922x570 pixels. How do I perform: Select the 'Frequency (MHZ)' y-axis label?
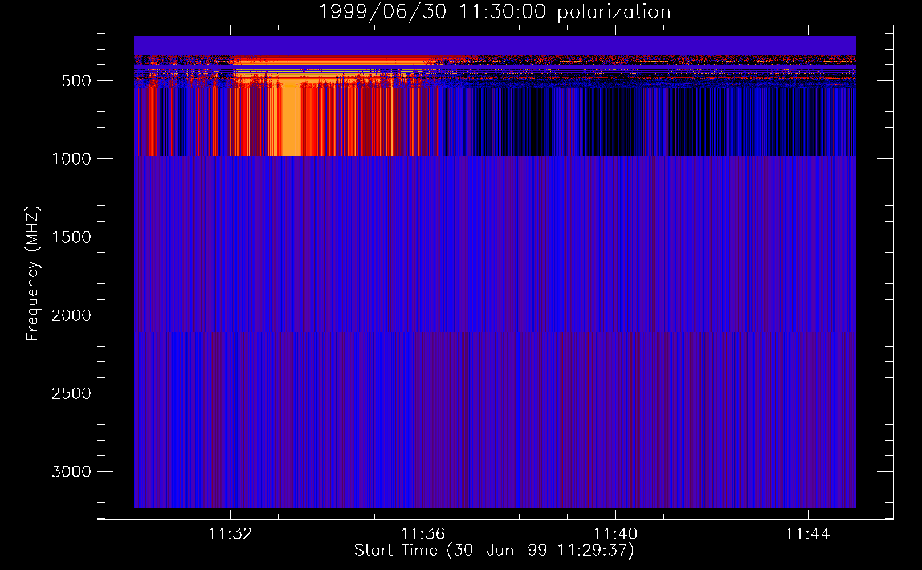32,274
